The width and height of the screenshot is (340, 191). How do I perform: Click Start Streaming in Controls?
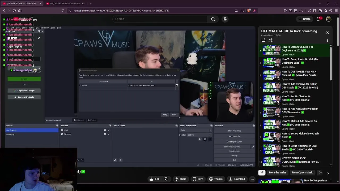(234, 131)
